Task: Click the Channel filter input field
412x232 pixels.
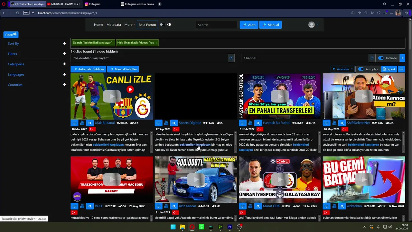Action: pos(305,58)
